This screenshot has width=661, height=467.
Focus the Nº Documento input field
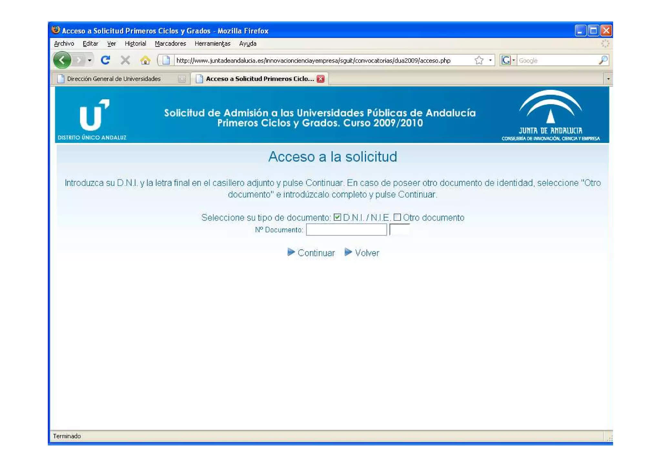pyautogui.click(x=346, y=230)
